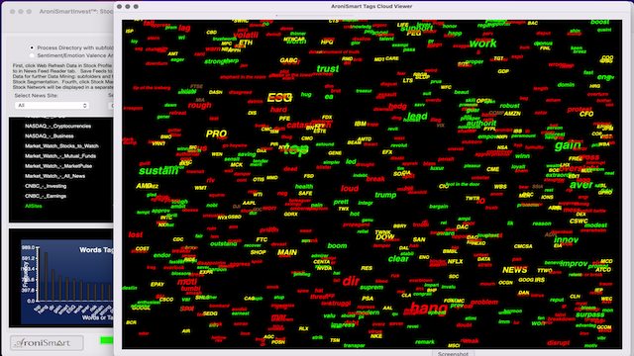This screenshot has width=634, height=356.
Task: Click the green 'innov' tag
Action: coord(566,239)
